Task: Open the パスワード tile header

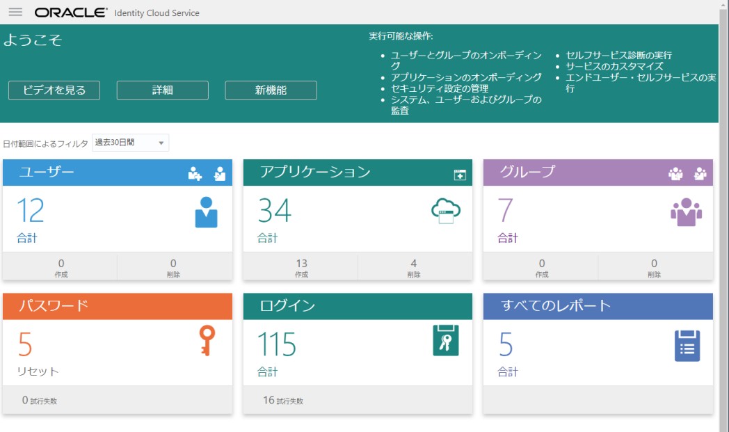Action: pyautogui.click(x=118, y=306)
